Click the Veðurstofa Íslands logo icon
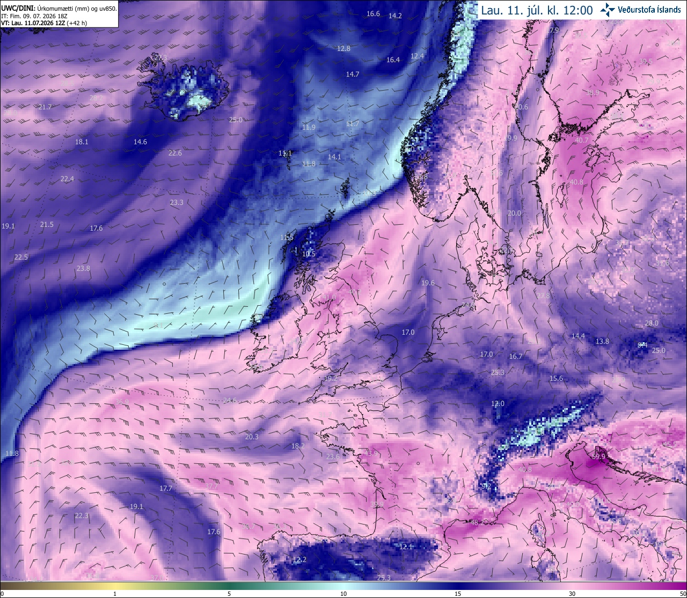Viewport: 687px width, 598px height. (x=608, y=10)
